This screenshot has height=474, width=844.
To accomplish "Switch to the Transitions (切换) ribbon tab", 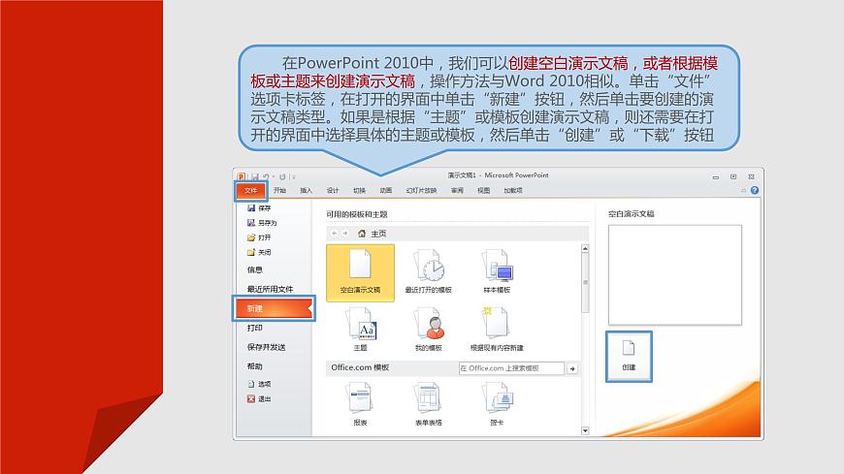I will pos(359,190).
